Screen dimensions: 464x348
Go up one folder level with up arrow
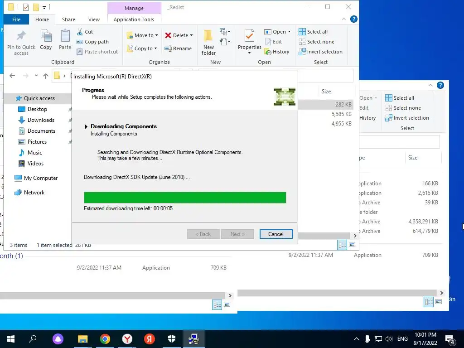pyautogui.click(x=46, y=76)
